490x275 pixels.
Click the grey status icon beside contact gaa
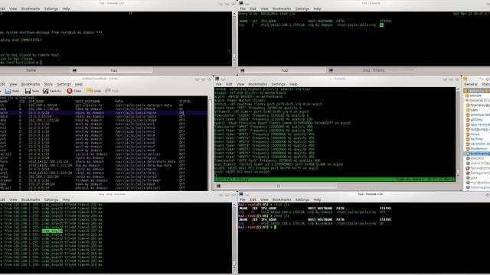coord(468,178)
